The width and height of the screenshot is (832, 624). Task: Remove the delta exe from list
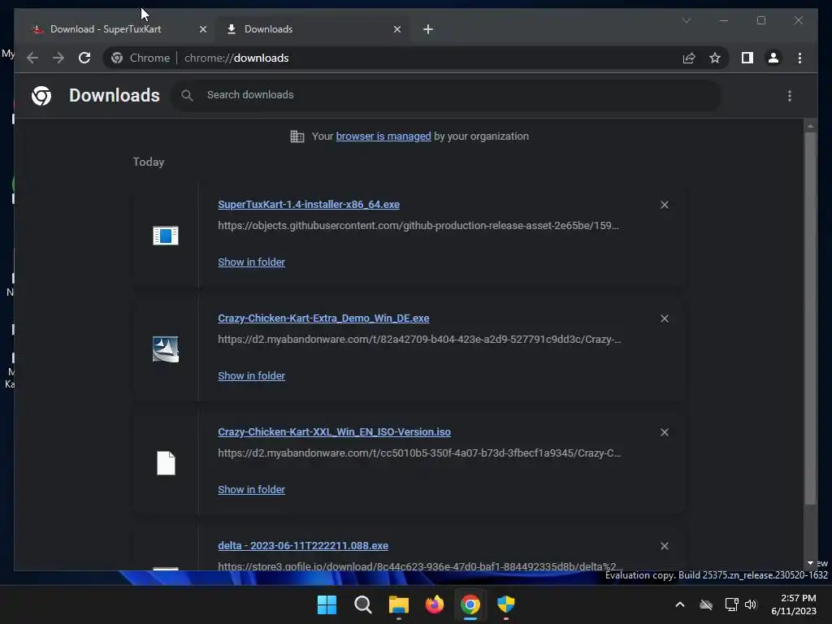click(x=665, y=546)
